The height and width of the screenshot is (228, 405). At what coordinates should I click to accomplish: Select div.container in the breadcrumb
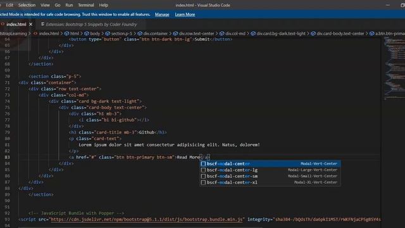156,34
